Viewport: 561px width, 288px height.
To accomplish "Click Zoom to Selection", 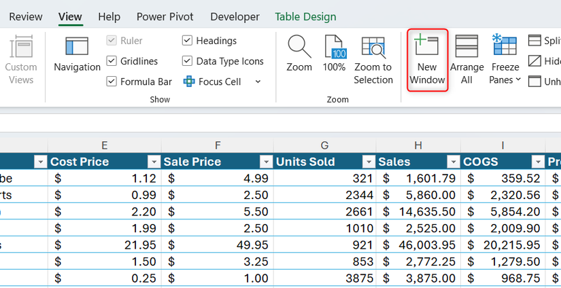I will pos(373,60).
